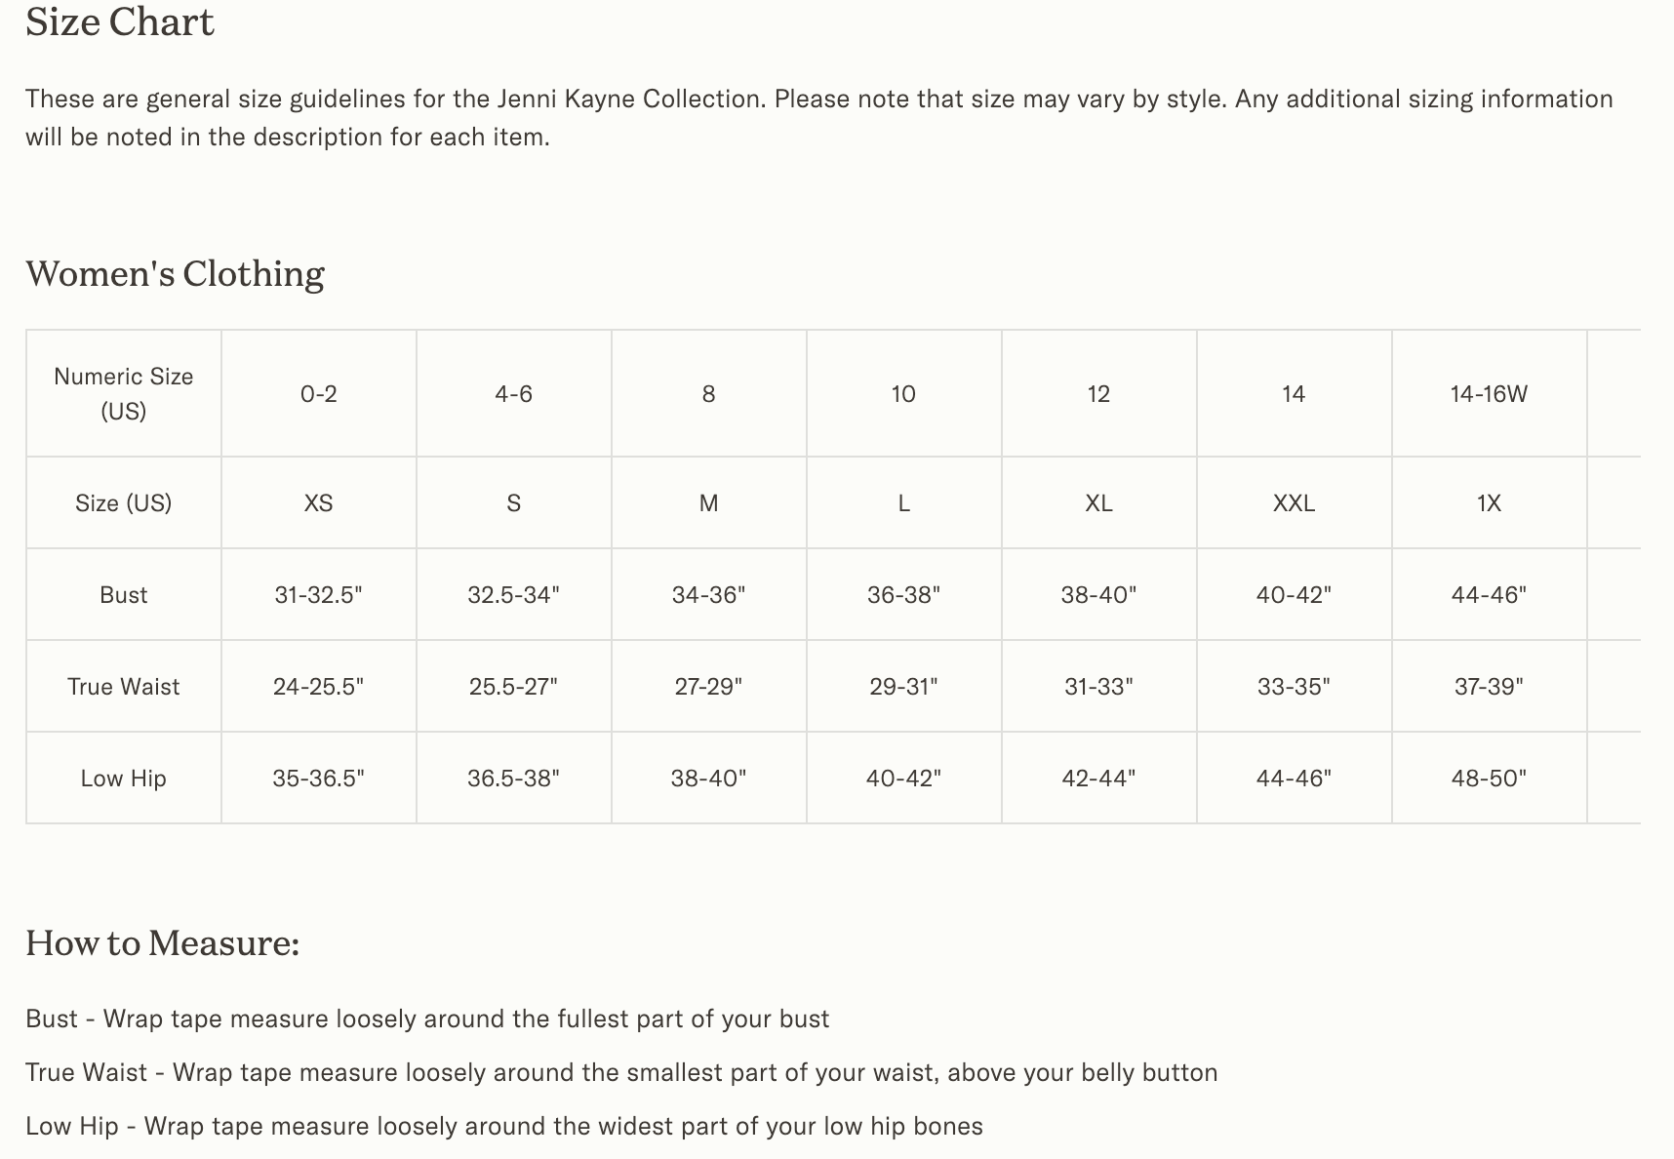Click the Low Hip measuring instruction line
Image resolution: width=1674 pixels, height=1159 pixels.
click(503, 1127)
